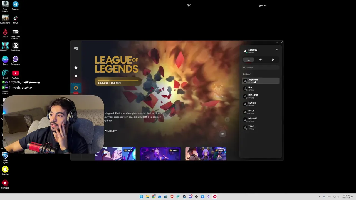Click the video camera icon on banner
This screenshot has width=356, height=200.
click(x=222, y=134)
